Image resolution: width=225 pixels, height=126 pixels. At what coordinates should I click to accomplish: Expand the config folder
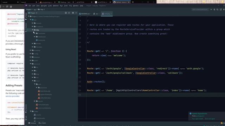[x=31, y=54]
